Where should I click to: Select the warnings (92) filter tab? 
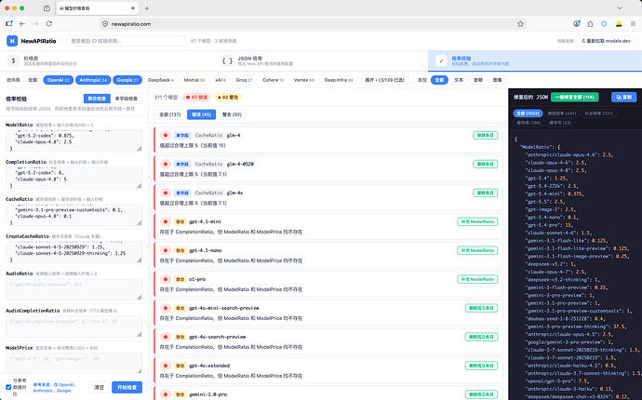pyautogui.click(x=233, y=114)
